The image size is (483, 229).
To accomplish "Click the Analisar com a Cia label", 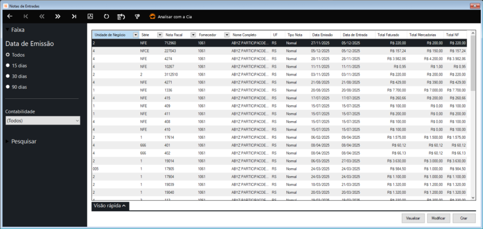I will point(174,16).
